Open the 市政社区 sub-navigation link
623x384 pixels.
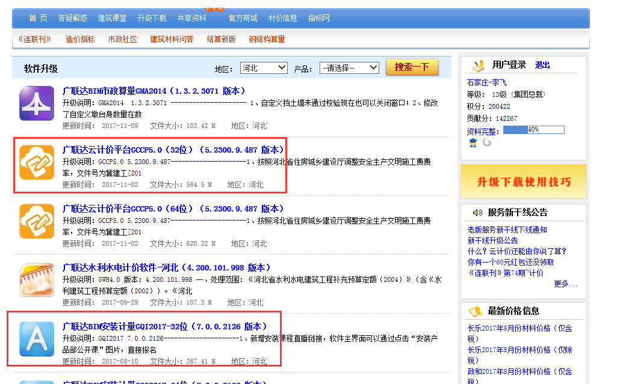[122, 39]
